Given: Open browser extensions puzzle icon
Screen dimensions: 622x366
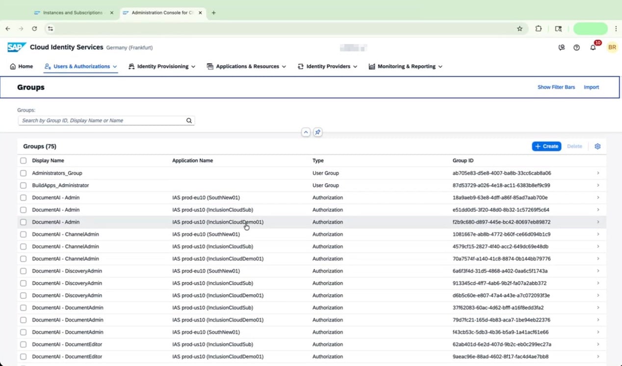Looking at the screenshot, I should [539, 29].
